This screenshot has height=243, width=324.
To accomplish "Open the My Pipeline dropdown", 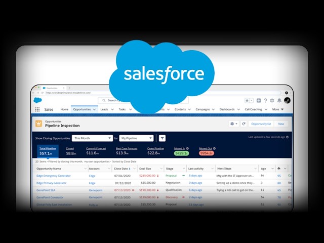I will [136, 138].
